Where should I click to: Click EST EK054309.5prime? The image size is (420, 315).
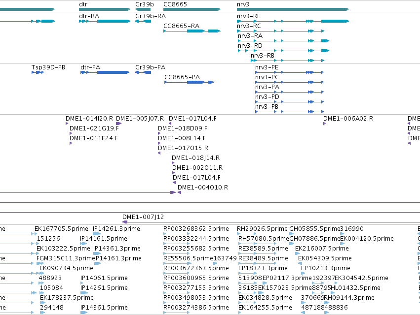325,258
